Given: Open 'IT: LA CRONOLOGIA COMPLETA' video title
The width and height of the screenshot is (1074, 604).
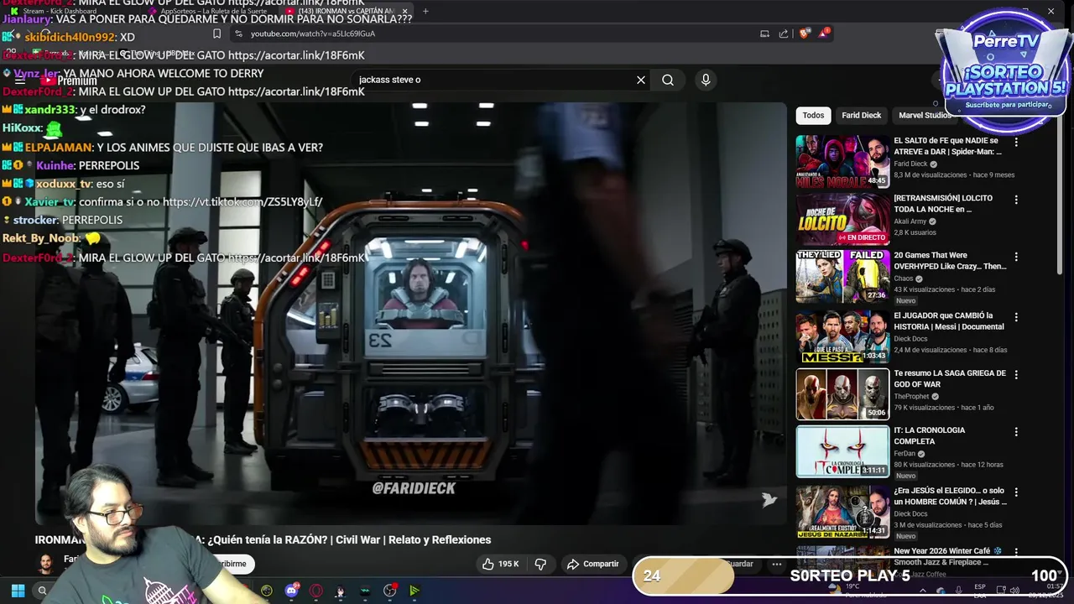Looking at the screenshot, I should pos(930,435).
